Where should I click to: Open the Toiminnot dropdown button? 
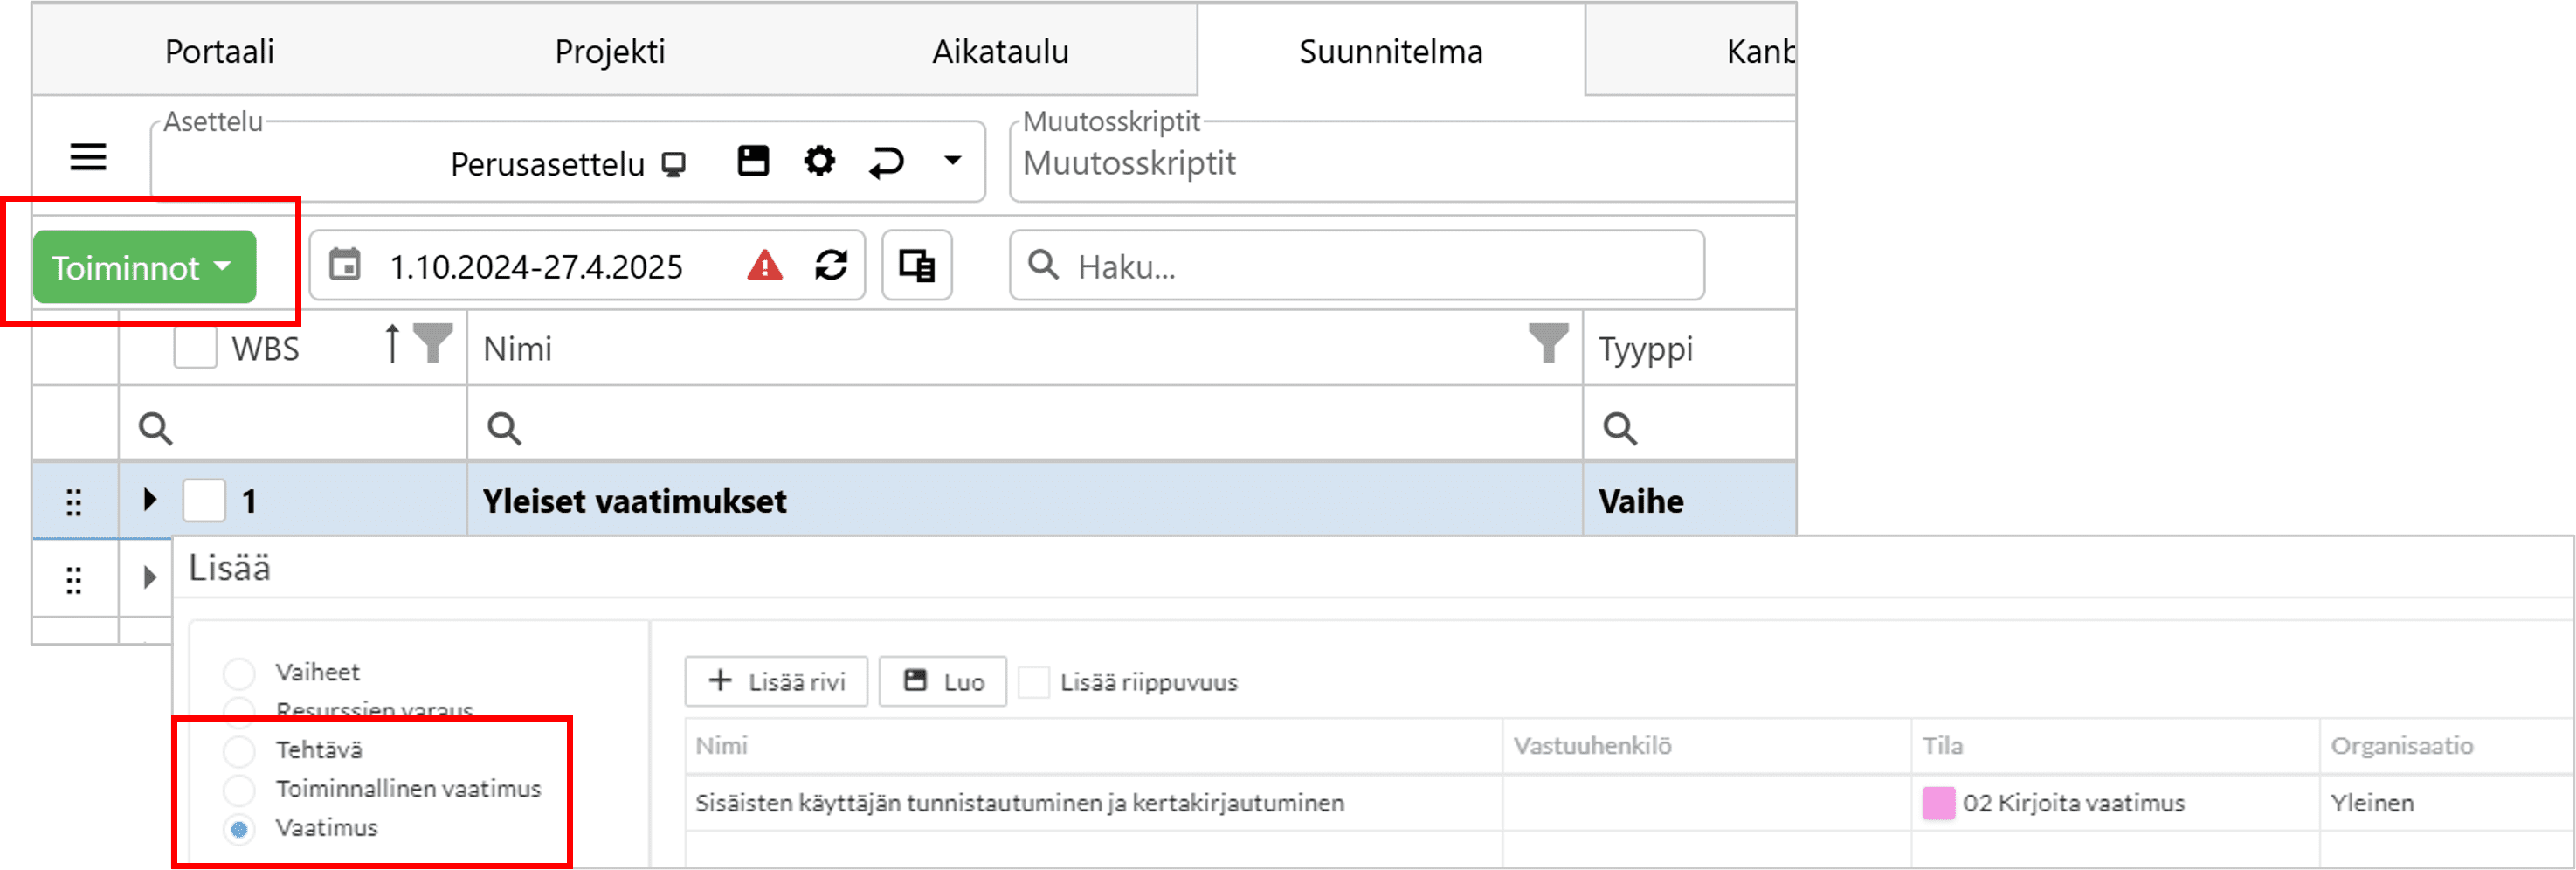point(145,267)
